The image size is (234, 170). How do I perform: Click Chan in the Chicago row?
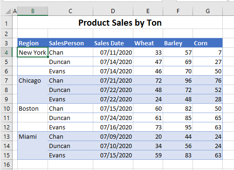70,80
